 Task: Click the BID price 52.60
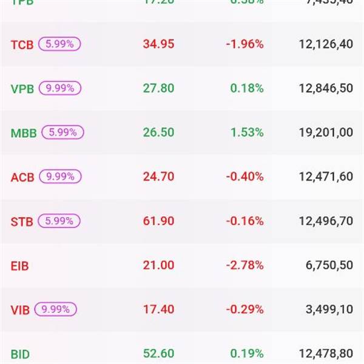[158, 354]
